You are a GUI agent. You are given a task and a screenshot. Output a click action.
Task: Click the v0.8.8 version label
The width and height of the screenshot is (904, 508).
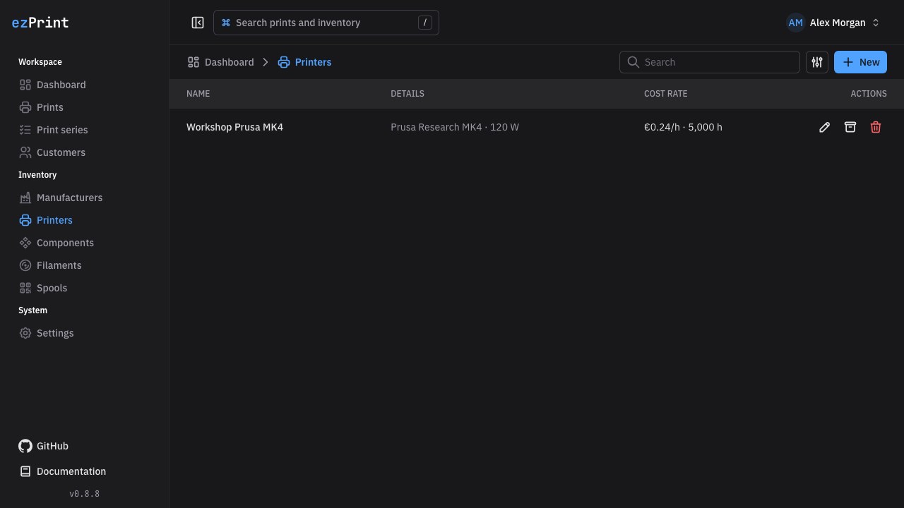click(x=85, y=494)
